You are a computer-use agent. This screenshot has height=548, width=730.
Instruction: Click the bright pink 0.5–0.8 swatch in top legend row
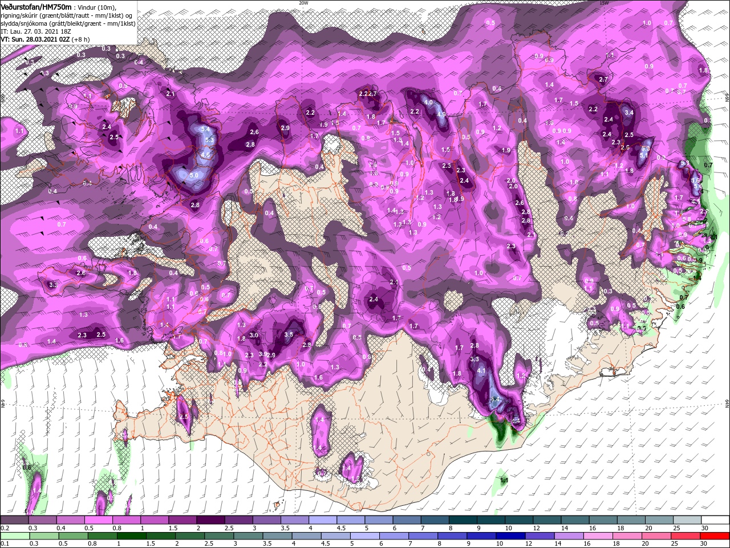[x=98, y=520]
